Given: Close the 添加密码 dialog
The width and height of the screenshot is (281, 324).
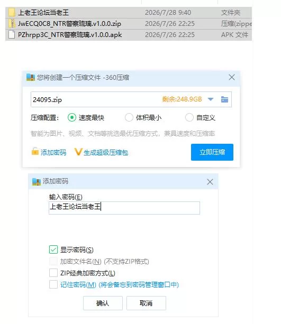Looking at the screenshot, I should (x=210, y=182).
